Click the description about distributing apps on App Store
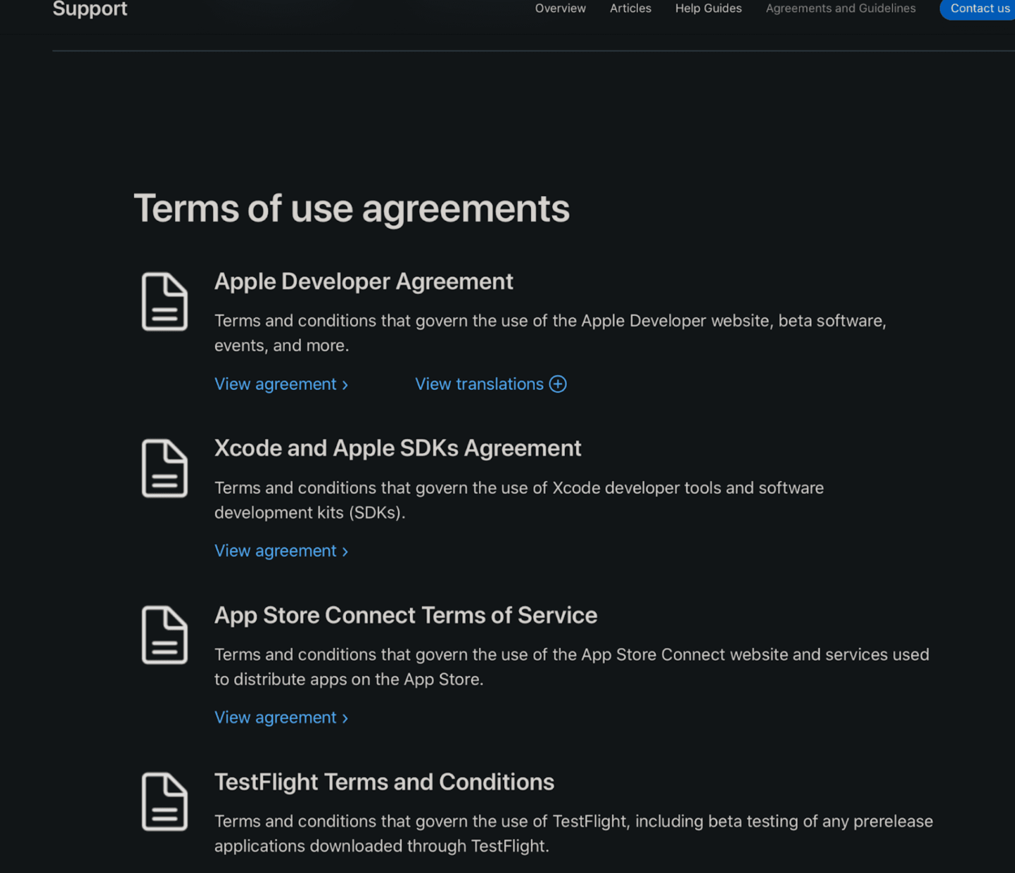The image size is (1015, 873). [572, 667]
